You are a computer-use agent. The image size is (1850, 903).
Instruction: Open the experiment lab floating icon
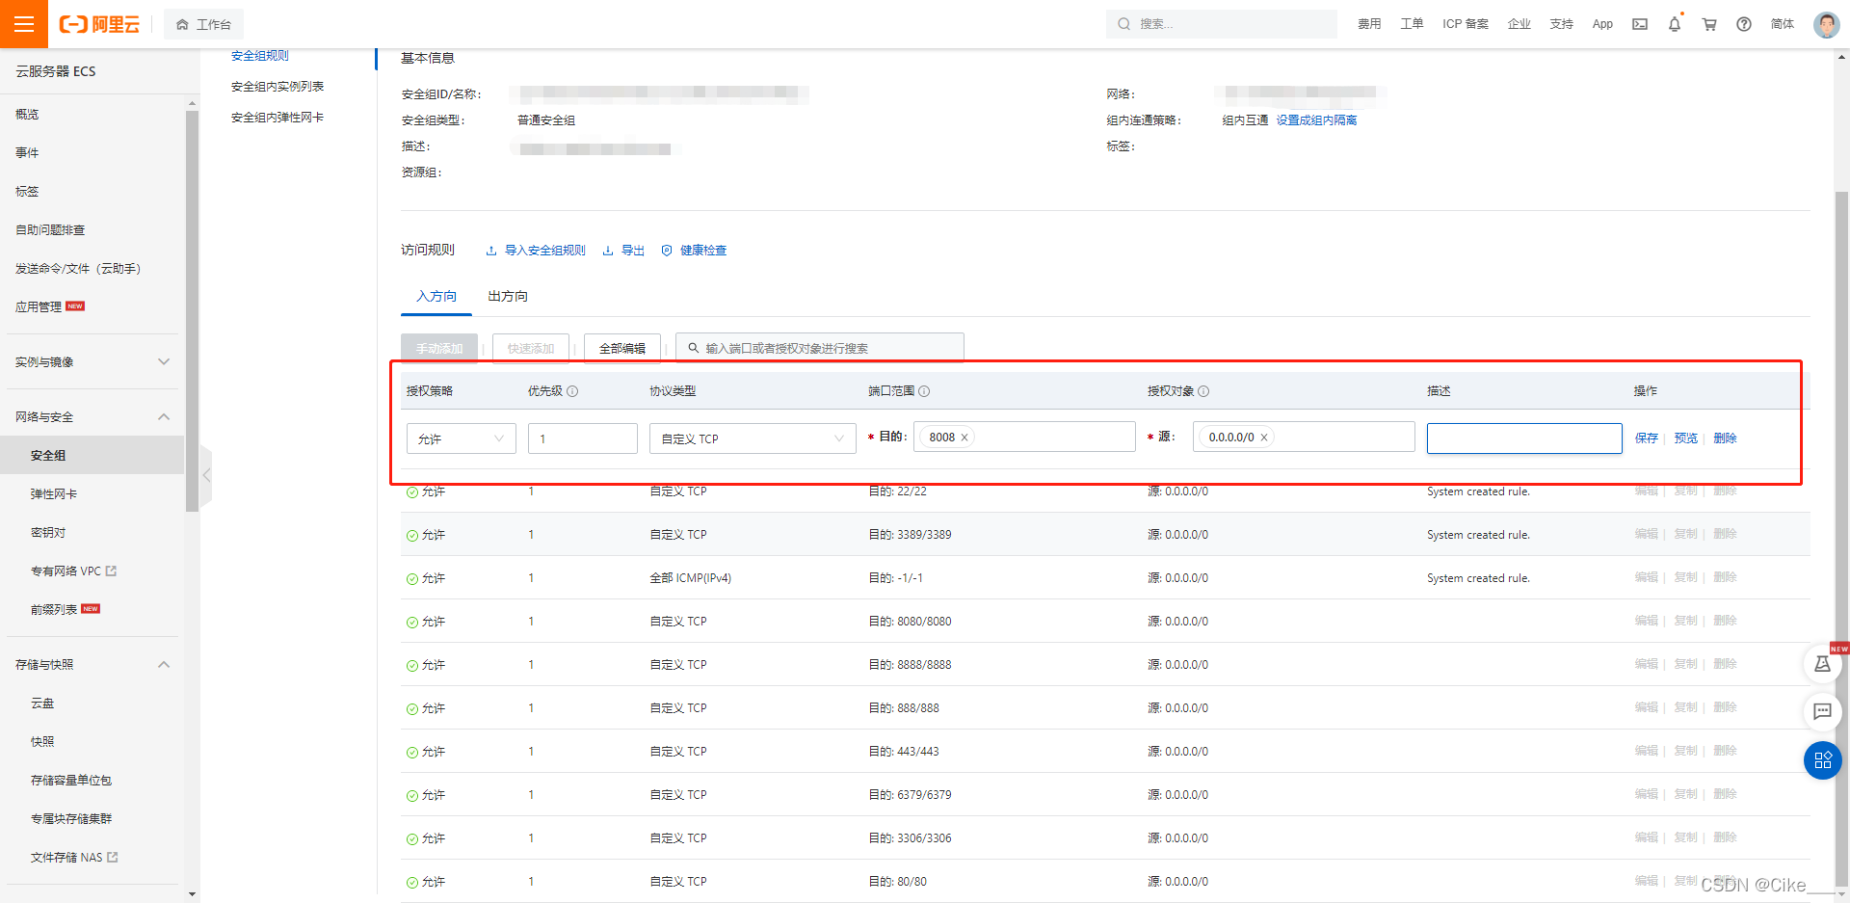1822,664
